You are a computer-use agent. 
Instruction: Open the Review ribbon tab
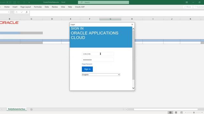pos(55,7)
